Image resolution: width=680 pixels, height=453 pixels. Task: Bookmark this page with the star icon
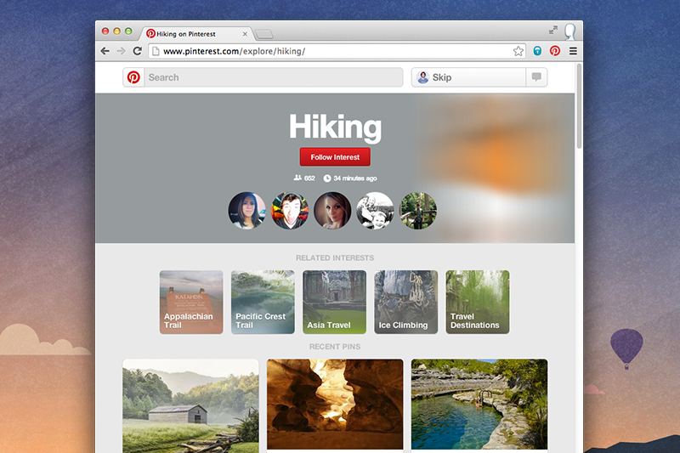tap(518, 51)
